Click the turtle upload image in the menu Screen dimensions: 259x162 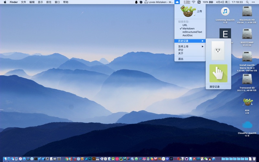coord(188,11)
